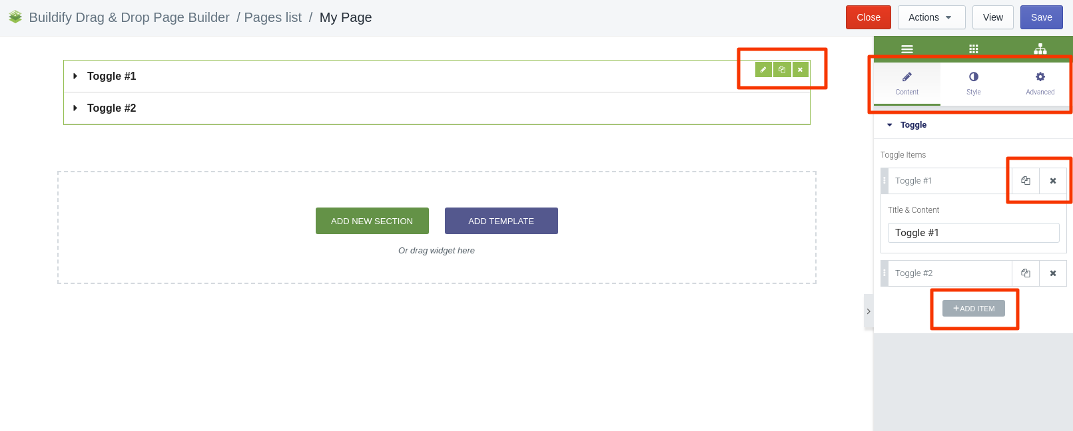
Task: Duplicate the toggle widget on canvas
Action: (782, 69)
